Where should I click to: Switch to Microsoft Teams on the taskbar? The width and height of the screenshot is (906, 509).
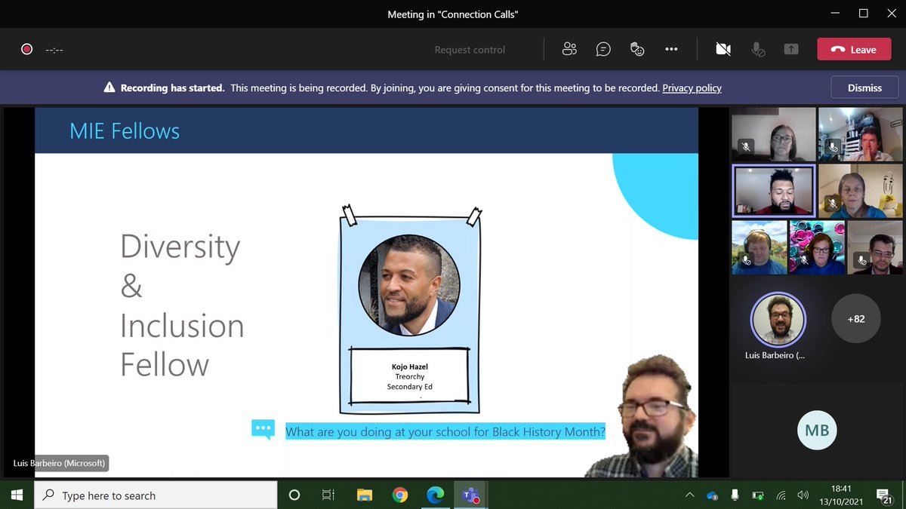(471, 495)
